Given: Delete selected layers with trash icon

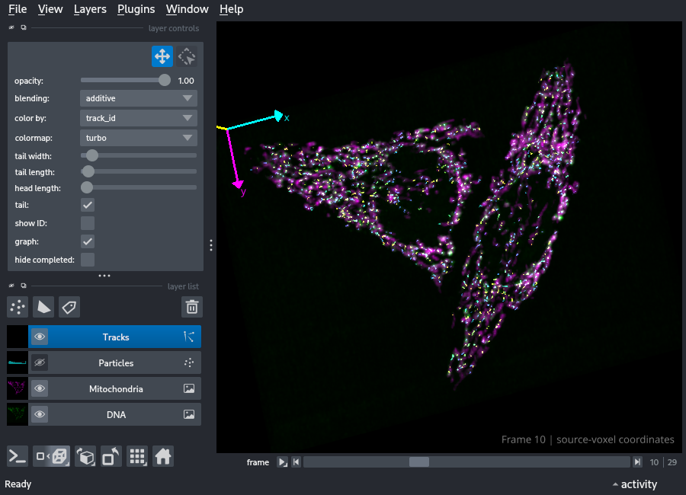Looking at the screenshot, I should [192, 307].
